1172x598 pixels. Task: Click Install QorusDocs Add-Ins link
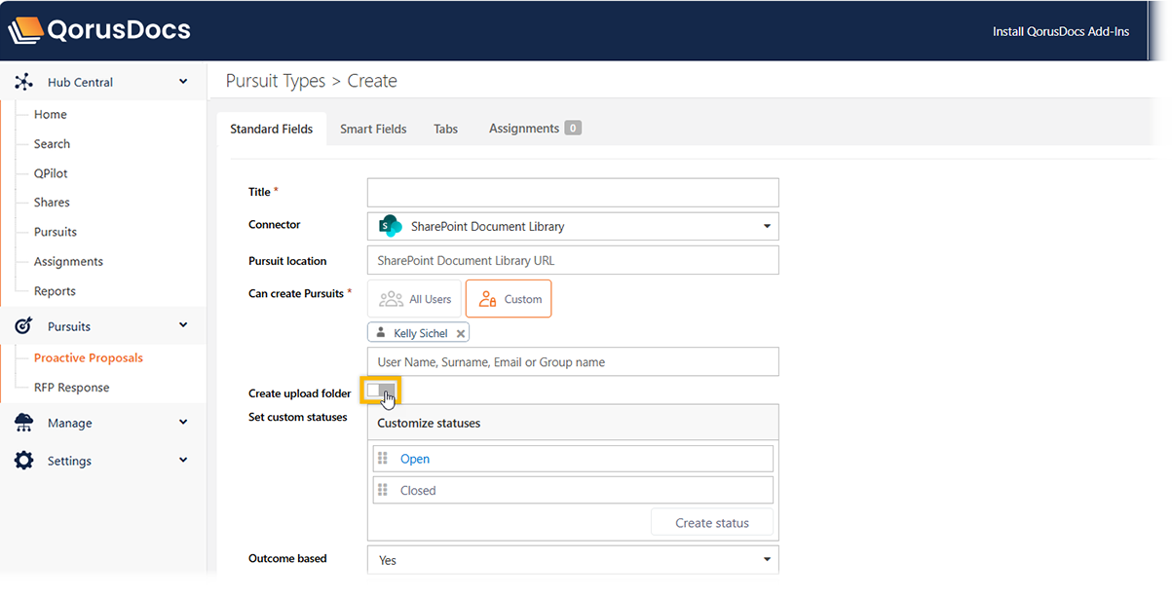[x=1061, y=31]
